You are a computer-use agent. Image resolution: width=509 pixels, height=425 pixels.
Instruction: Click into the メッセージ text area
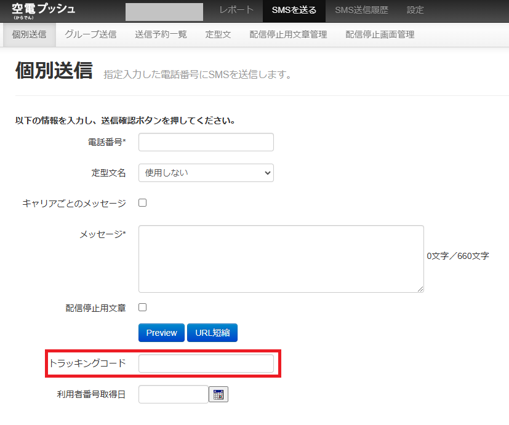click(281, 259)
